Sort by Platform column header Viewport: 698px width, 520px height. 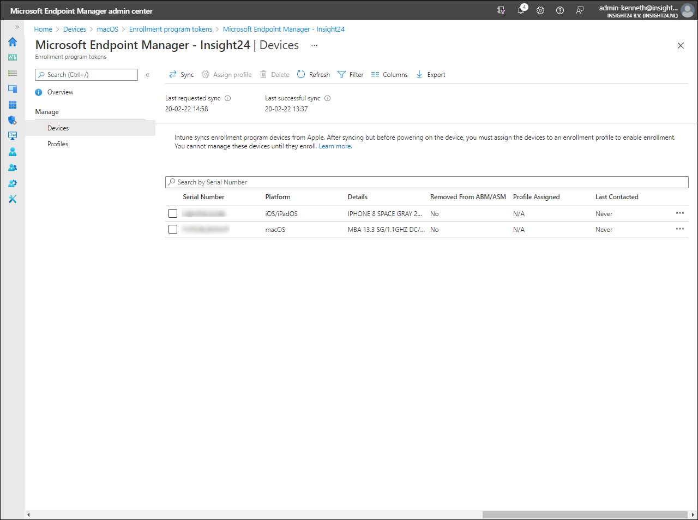[x=278, y=197]
